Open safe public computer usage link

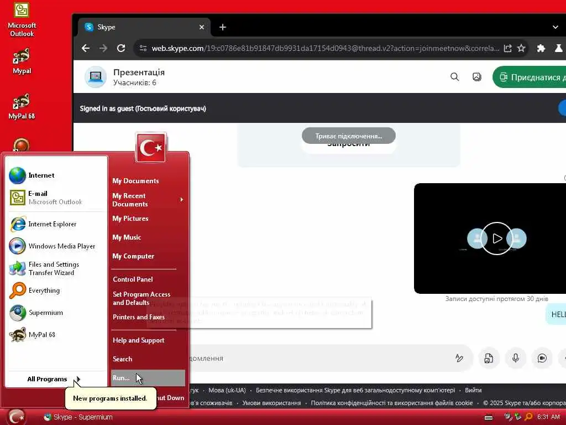coord(355,390)
